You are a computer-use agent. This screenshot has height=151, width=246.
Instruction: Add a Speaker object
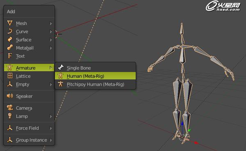(x=29, y=96)
